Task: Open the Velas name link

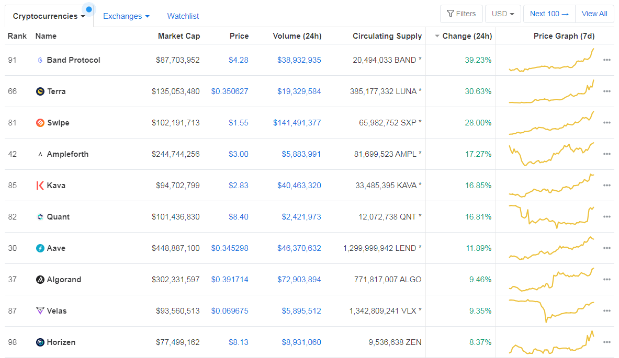Action: tap(57, 310)
